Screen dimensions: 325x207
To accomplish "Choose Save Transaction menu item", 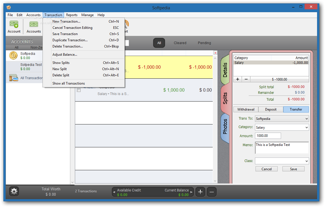I will tap(84, 34).
